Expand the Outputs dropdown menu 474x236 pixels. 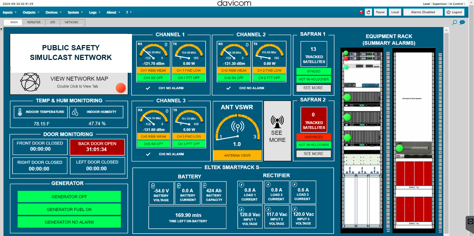click(x=31, y=12)
